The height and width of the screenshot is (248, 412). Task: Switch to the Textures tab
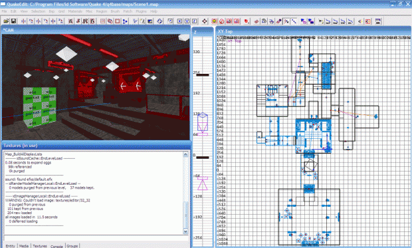pyautogui.click(x=40, y=246)
